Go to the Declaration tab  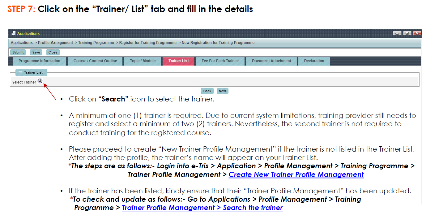click(x=314, y=61)
